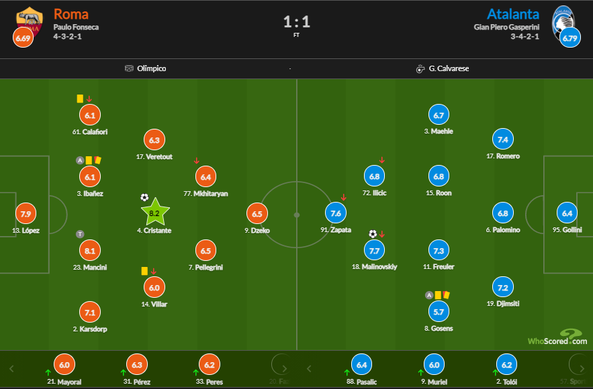The width and height of the screenshot is (593, 389).
Task: Click substitute Pasalic's 6.4 rating
Action: [x=361, y=366]
